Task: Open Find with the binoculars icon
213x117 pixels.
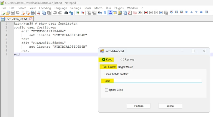Action: click(x=66, y=13)
